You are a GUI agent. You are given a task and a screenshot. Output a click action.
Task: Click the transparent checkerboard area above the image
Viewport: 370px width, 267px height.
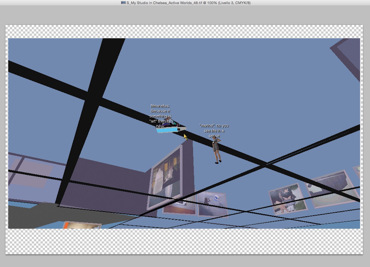click(184, 31)
